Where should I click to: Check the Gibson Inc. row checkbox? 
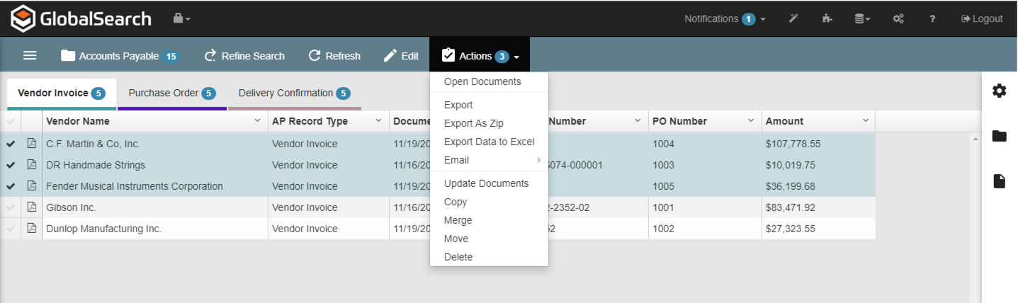11,207
